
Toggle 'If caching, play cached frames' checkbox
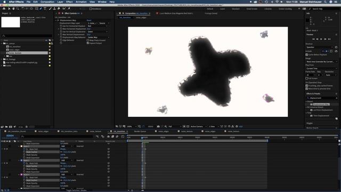(x=307, y=86)
